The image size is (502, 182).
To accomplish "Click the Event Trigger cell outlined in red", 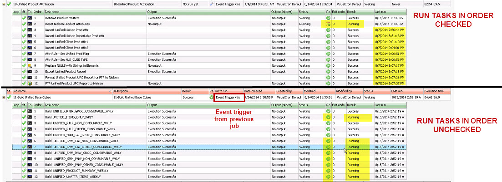I will click(x=229, y=97).
